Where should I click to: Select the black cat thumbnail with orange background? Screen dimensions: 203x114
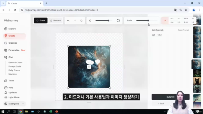pyautogui.click(x=197, y=81)
